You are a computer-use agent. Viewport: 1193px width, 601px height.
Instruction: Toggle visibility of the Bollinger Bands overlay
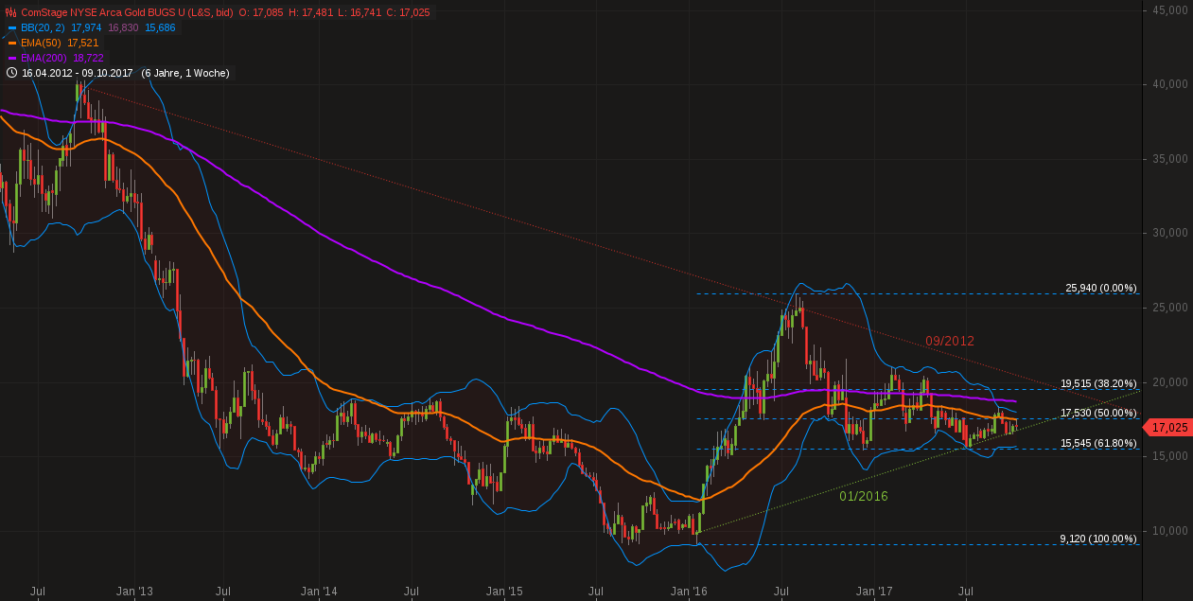(x=11, y=27)
